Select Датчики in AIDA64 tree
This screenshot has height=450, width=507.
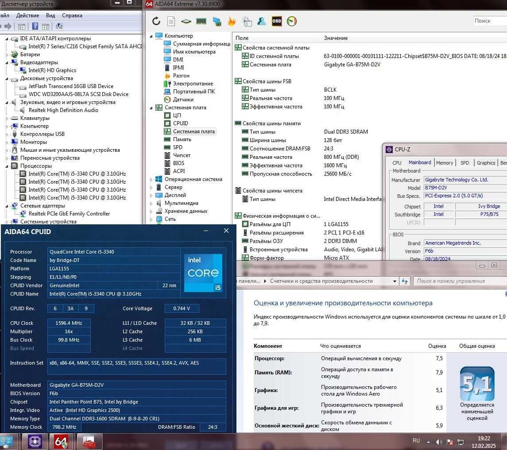coord(183,100)
